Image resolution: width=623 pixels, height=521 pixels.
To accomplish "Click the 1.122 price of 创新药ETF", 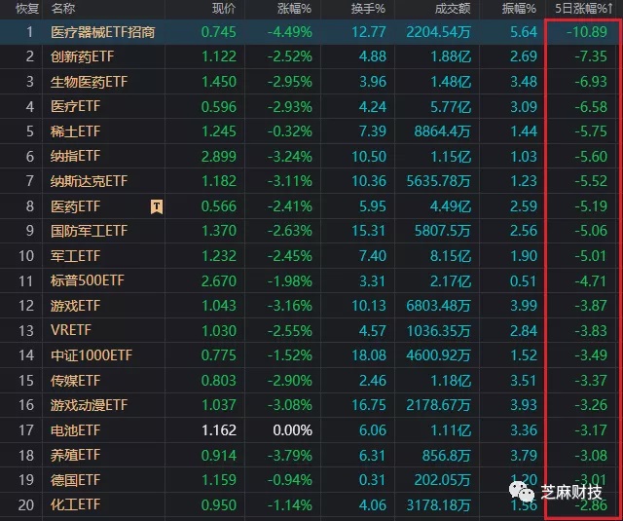I will pos(218,56).
